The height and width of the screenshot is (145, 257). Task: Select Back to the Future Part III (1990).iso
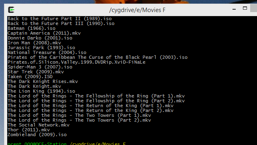pos(61,23)
